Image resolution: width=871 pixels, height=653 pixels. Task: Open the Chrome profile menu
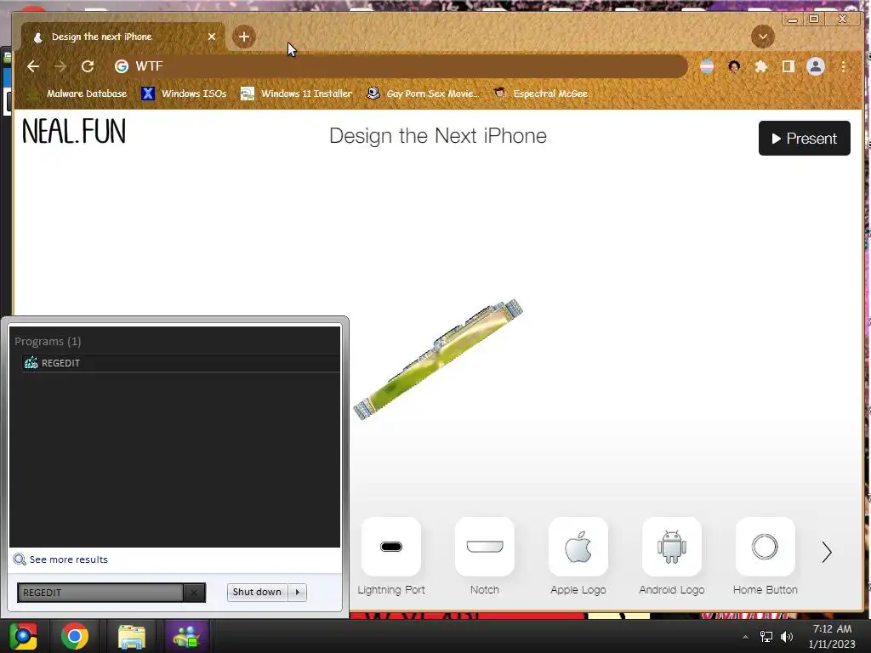click(x=816, y=66)
